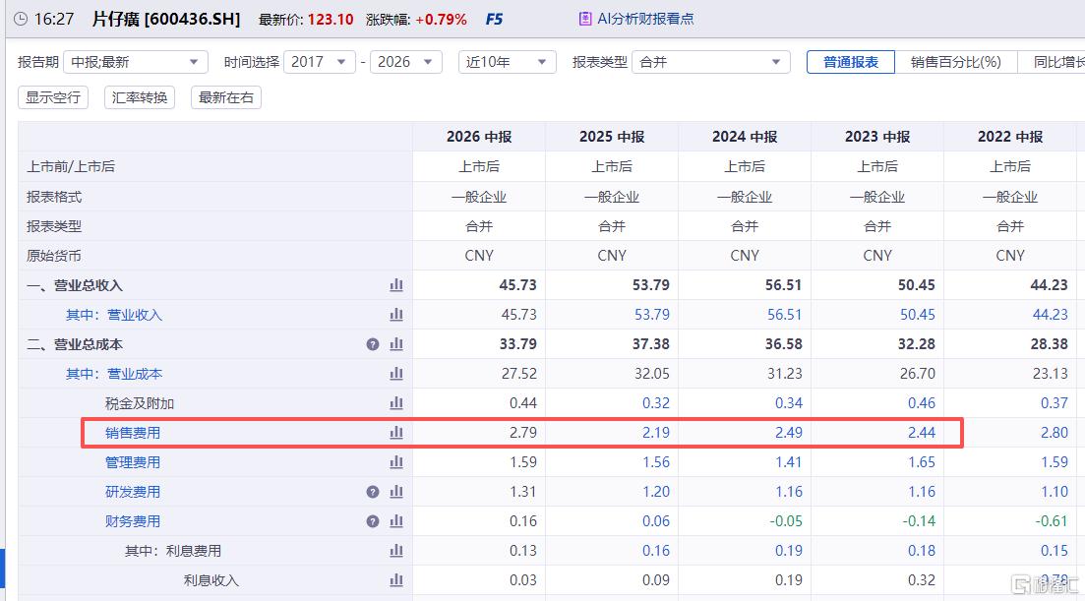Switch to 普通报表 tab

click(x=851, y=62)
